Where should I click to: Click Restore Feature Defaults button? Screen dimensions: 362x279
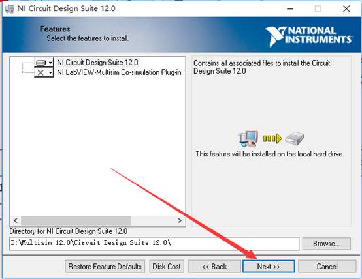point(105,267)
